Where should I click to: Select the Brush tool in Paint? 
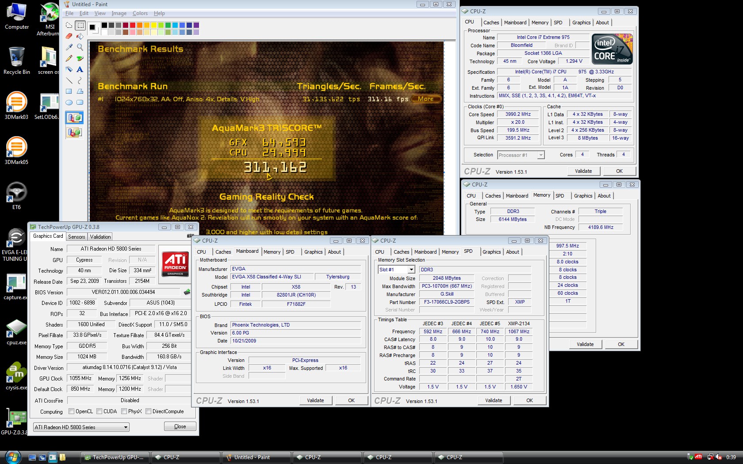[80, 58]
